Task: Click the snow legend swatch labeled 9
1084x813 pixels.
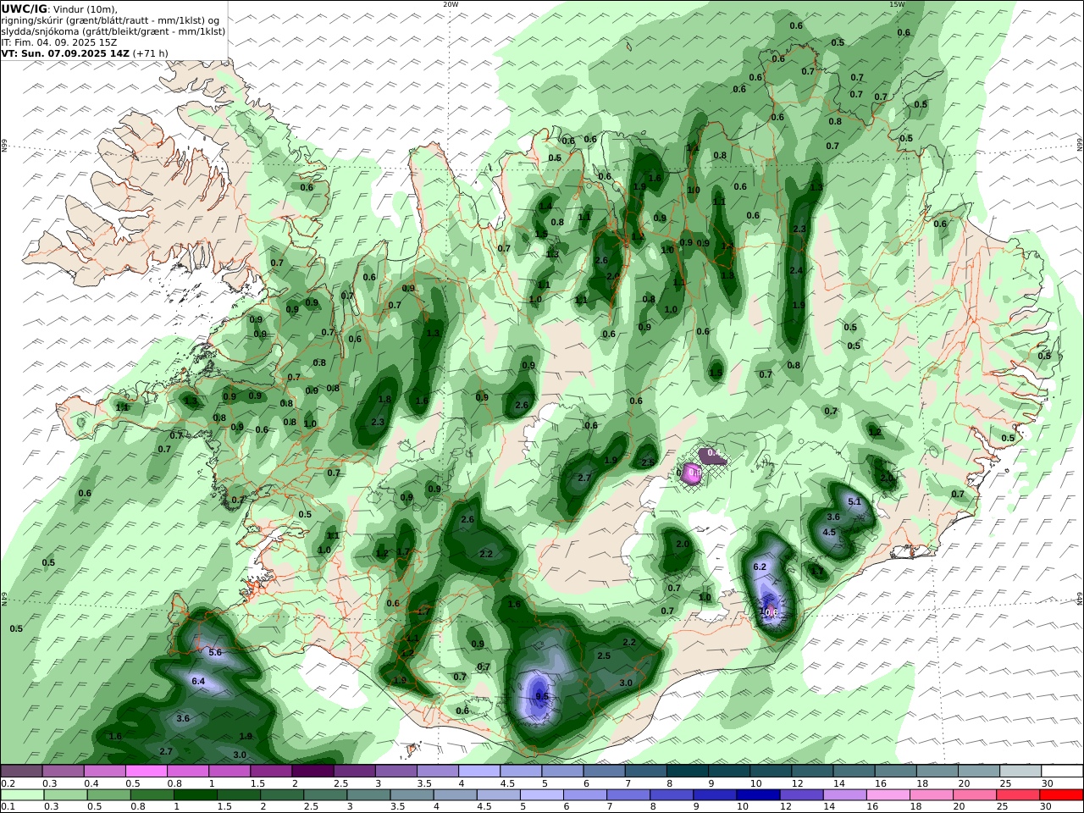Action: click(728, 772)
